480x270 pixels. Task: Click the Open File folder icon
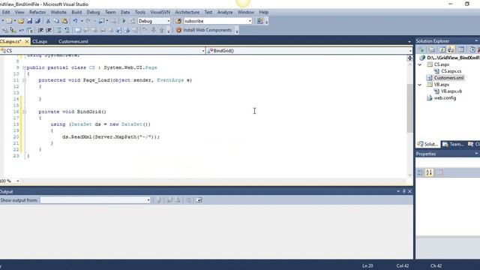(x=21, y=21)
